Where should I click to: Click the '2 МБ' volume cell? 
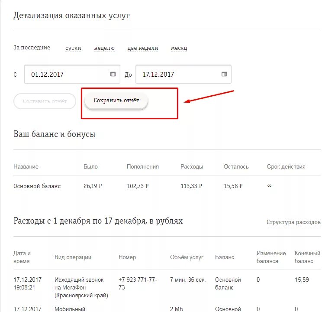click(177, 309)
